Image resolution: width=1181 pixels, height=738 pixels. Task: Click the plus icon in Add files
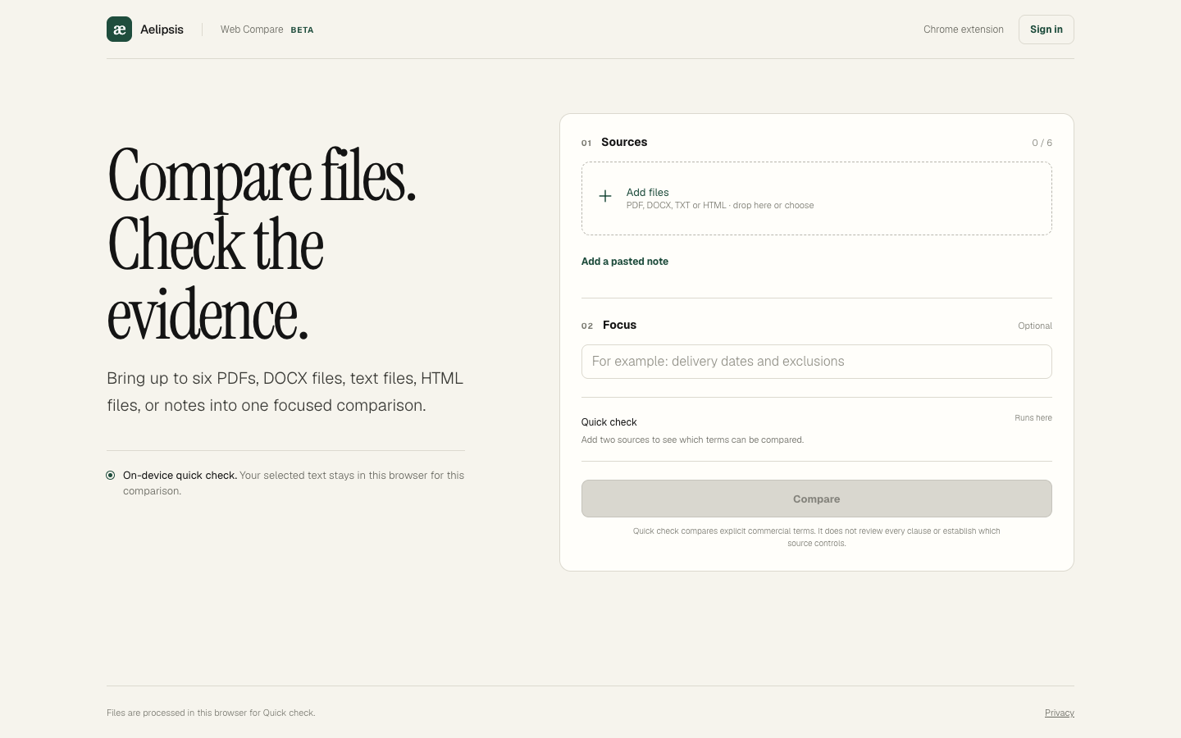click(605, 196)
